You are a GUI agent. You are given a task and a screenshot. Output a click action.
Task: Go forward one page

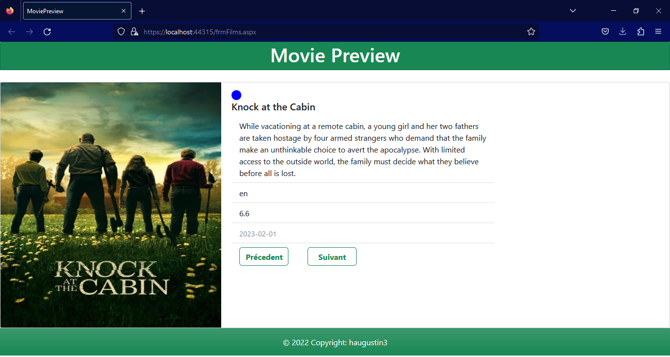pos(29,32)
